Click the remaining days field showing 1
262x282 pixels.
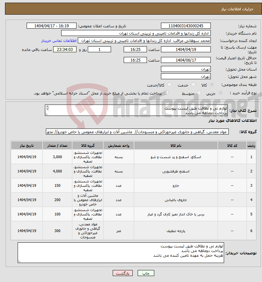[x=99, y=50]
